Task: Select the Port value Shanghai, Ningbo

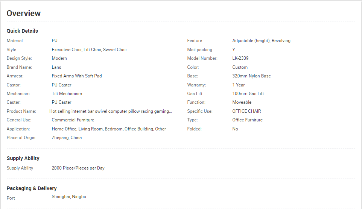Action: (69, 197)
